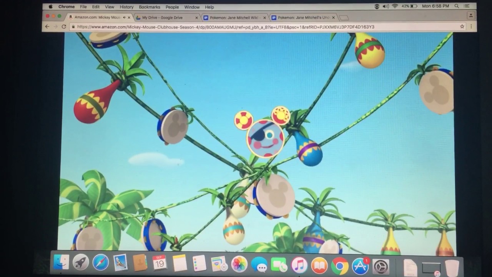
Task: Open Messages chat bubble in Dock
Action: (x=259, y=265)
